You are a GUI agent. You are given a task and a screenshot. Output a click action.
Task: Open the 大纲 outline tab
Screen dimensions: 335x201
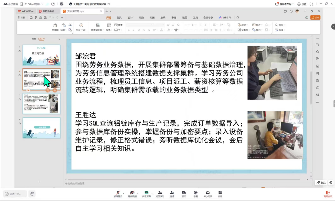(34, 39)
